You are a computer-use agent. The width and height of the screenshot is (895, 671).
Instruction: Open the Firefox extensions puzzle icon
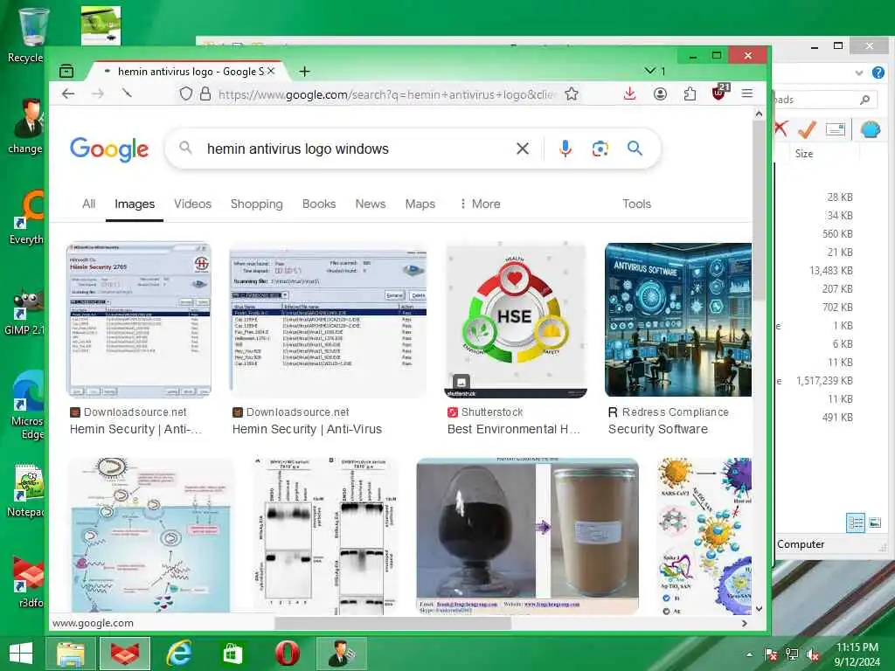click(x=690, y=93)
